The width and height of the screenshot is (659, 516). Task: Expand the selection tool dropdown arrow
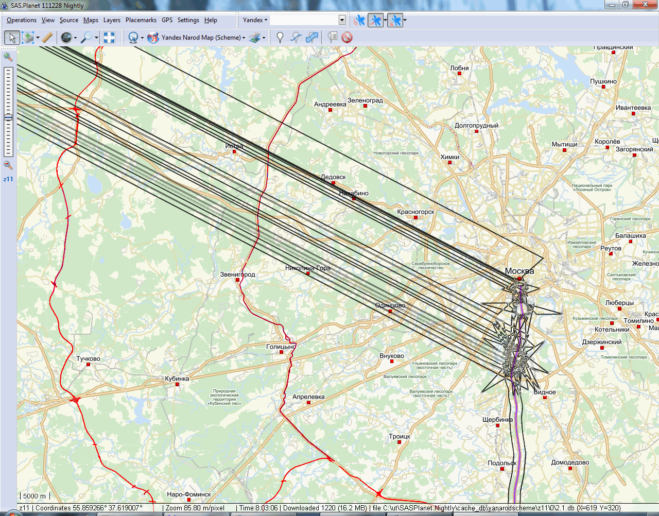(x=38, y=38)
